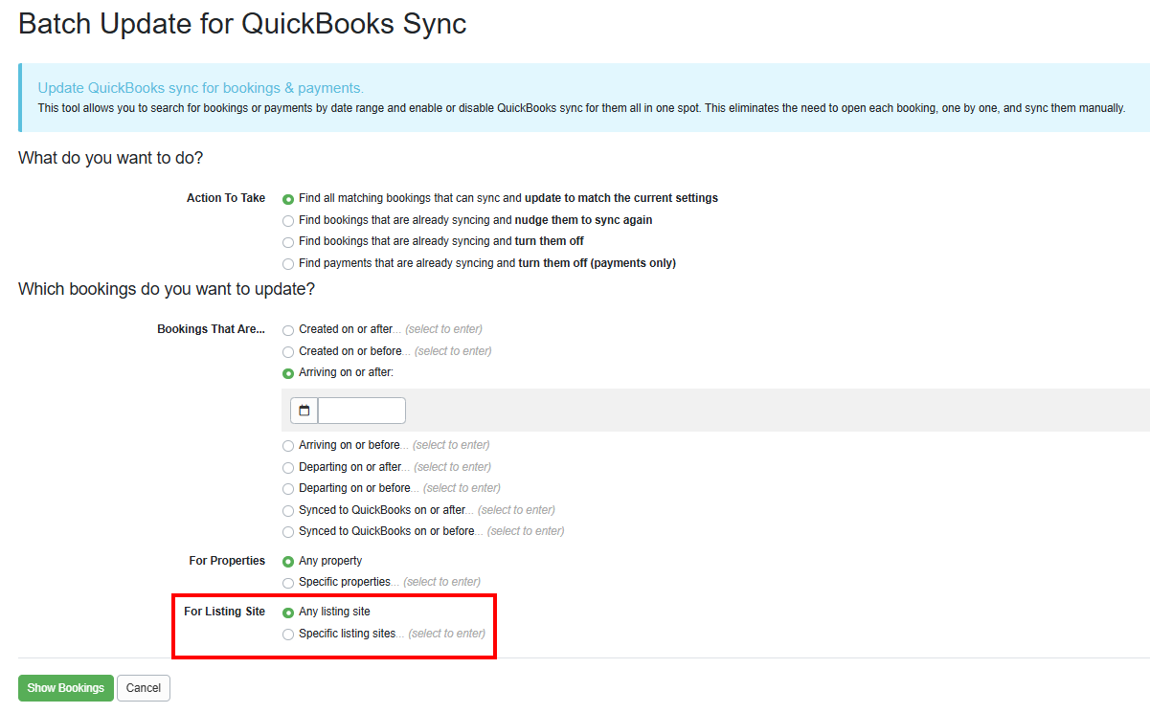Select turn off already syncing bookings
Screen dimensions: 1150x713
tap(287, 241)
